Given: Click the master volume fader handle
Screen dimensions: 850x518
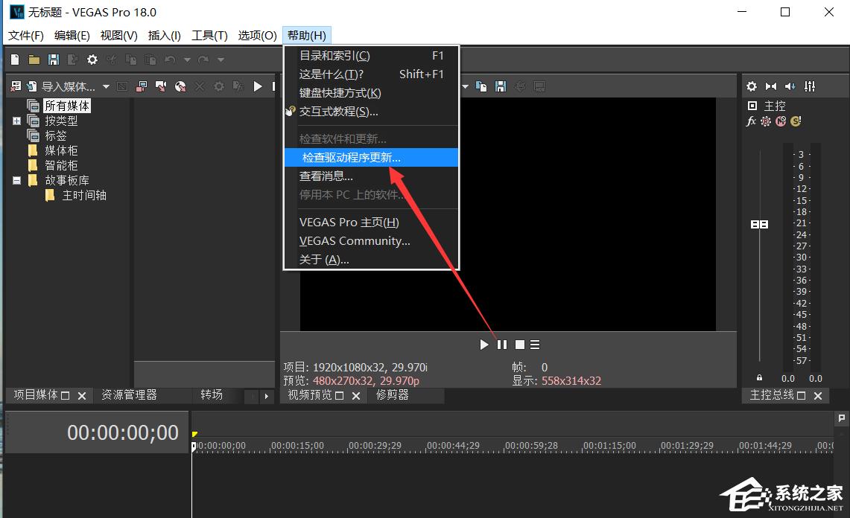Looking at the screenshot, I should pos(759,224).
